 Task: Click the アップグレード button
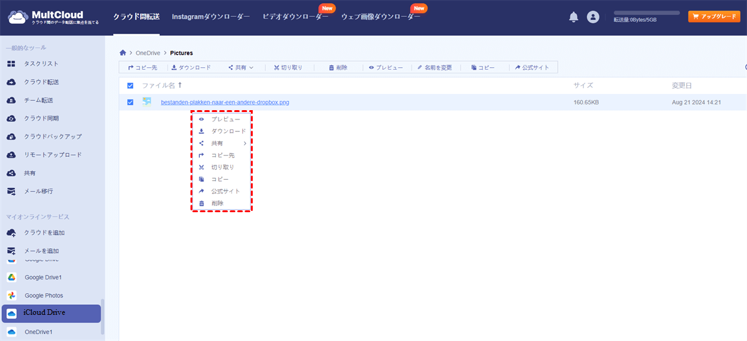click(714, 17)
